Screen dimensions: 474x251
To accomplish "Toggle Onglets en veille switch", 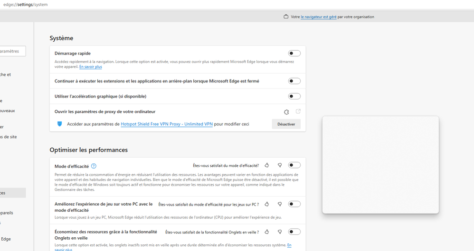I will click(294, 232).
